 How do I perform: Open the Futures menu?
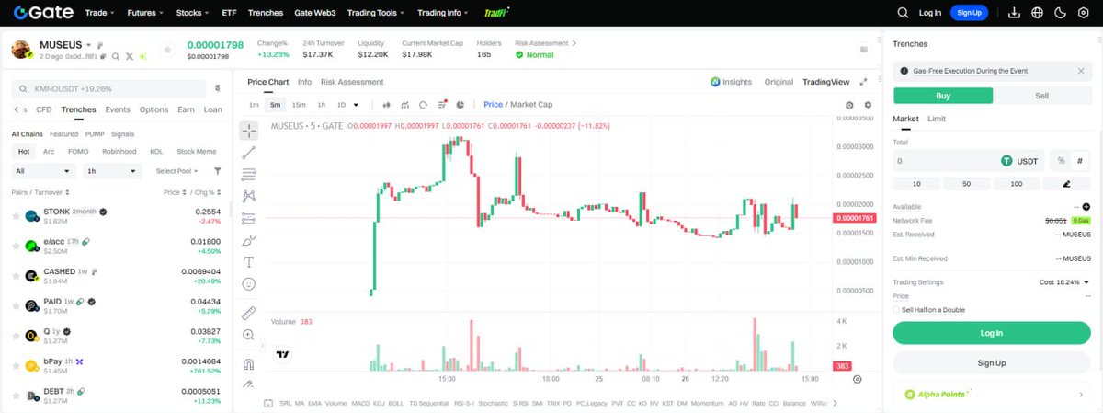[145, 13]
